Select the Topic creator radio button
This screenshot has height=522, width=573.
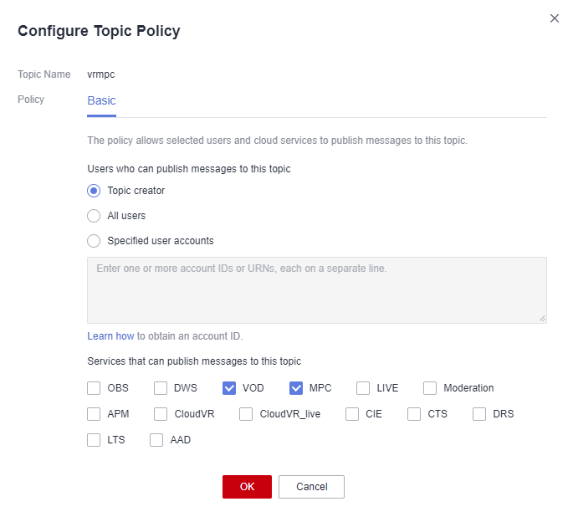point(94,191)
